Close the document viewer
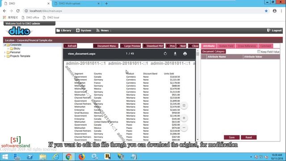286x161 pixels. coord(193,46)
